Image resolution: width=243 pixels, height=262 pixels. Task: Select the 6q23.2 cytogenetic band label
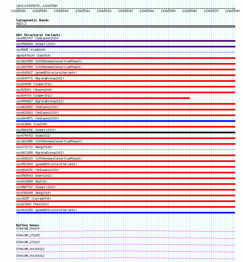tap(21, 23)
